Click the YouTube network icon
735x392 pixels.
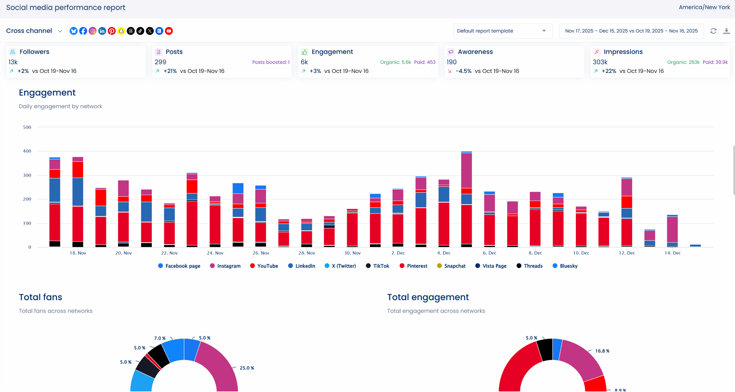(x=169, y=31)
